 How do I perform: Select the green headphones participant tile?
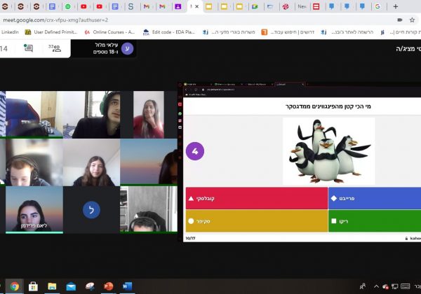pos(91,115)
